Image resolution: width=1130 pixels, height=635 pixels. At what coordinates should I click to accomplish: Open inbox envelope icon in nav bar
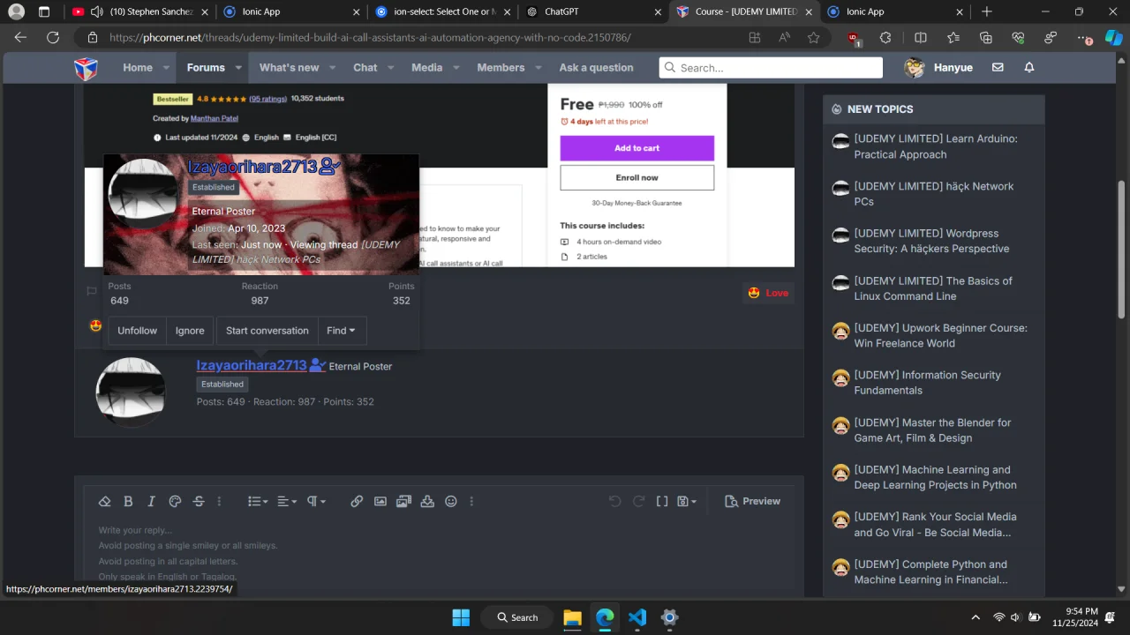(998, 68)
